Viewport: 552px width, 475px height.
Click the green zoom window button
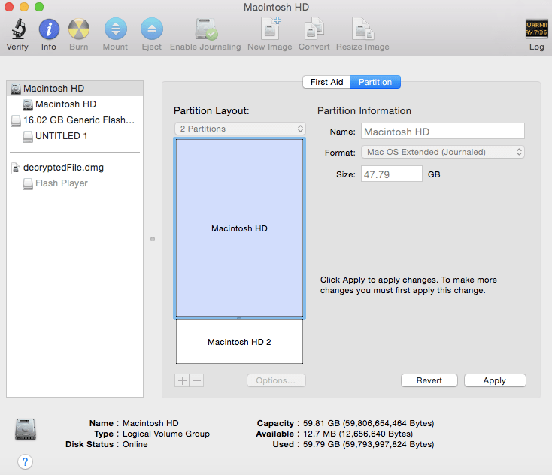[x=39, y=7]
